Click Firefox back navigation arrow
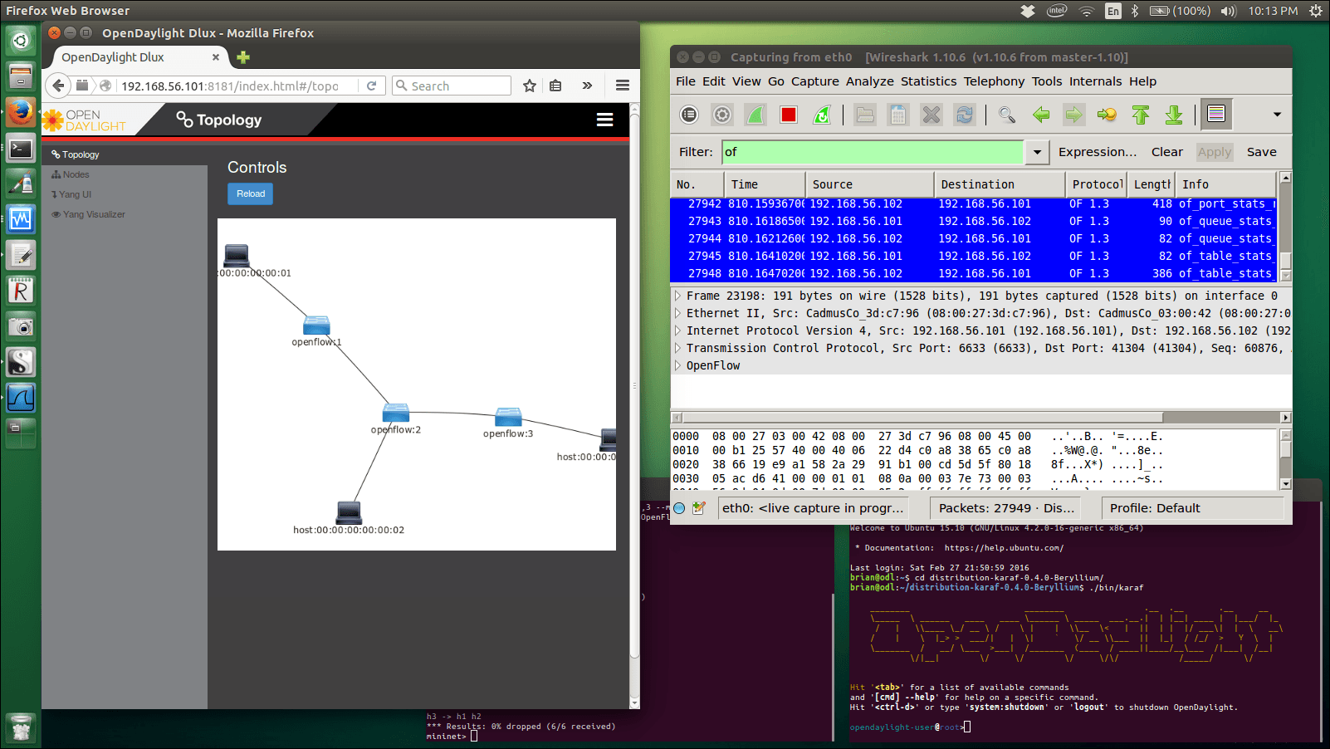This screenshot has height=749, width=1330. [58, 86]
